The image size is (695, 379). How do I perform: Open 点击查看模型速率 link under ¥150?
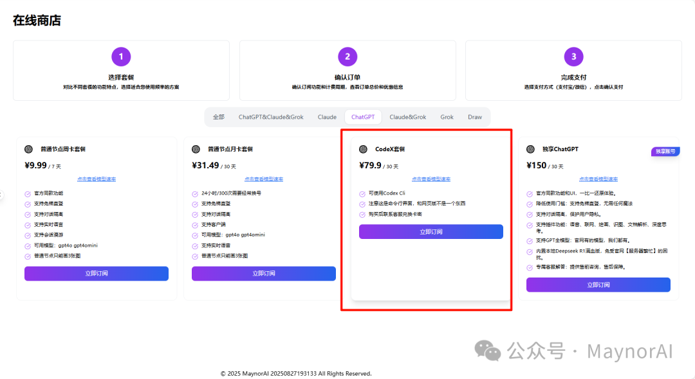tap(598, 179)
